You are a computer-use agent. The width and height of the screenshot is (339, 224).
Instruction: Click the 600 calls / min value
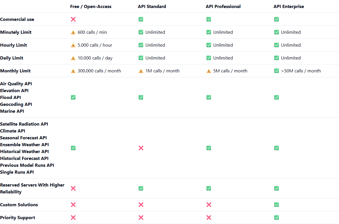coord(92,32)
